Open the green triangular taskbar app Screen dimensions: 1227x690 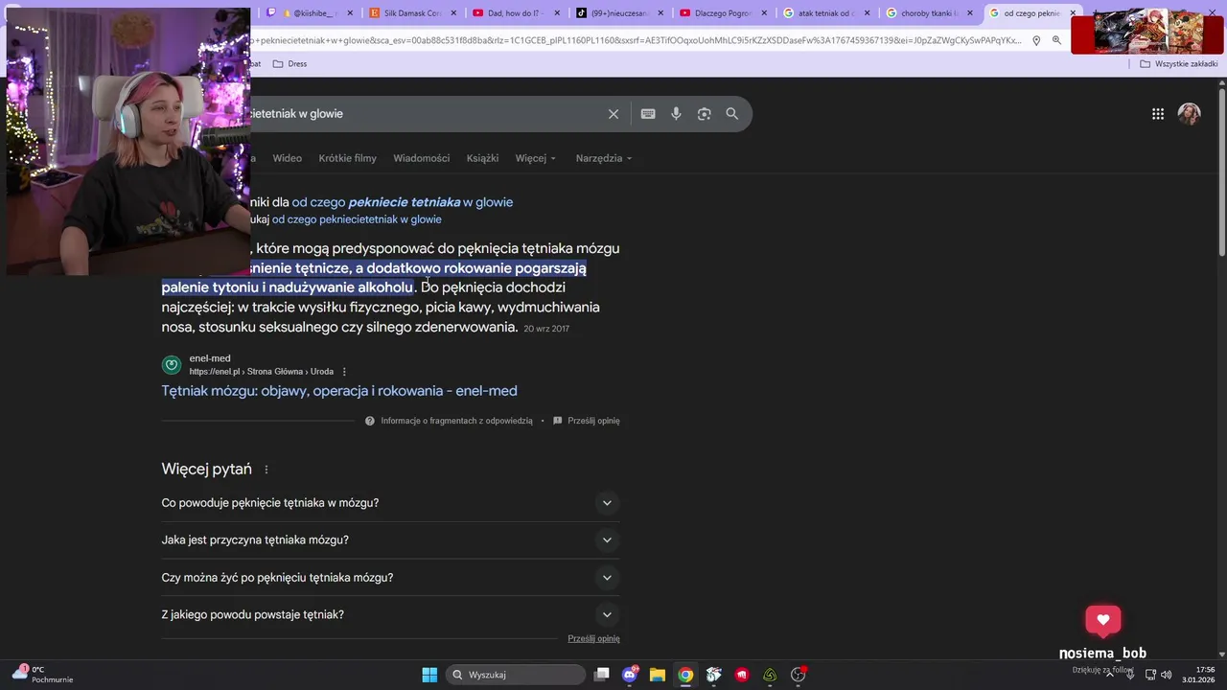[770, 675]
